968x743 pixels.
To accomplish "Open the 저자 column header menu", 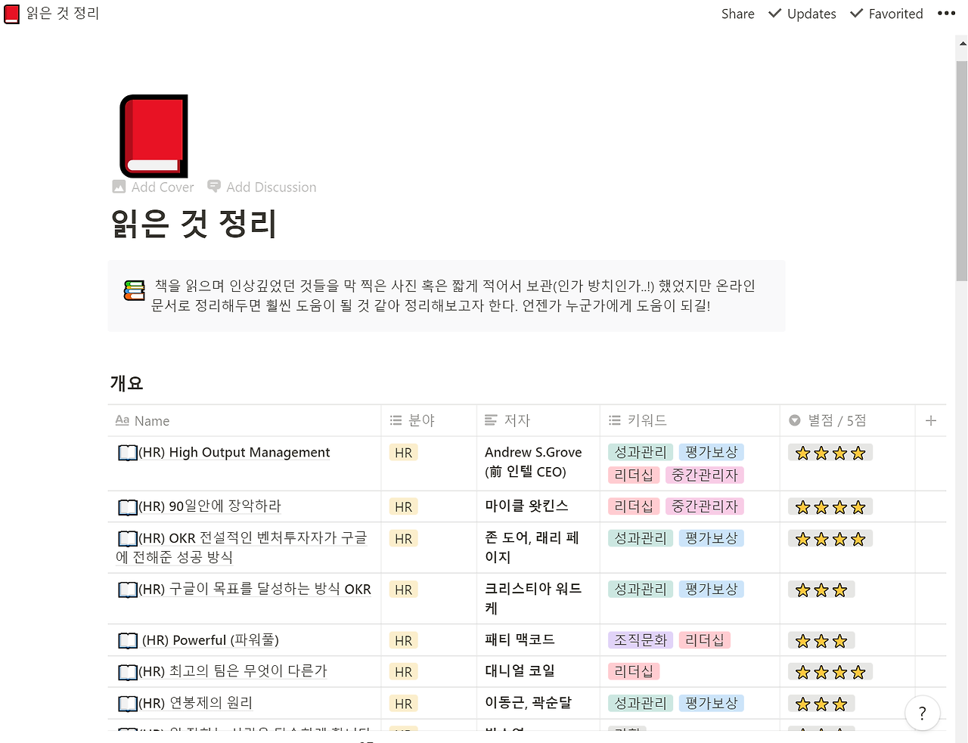I will click(x=538, y=420).
